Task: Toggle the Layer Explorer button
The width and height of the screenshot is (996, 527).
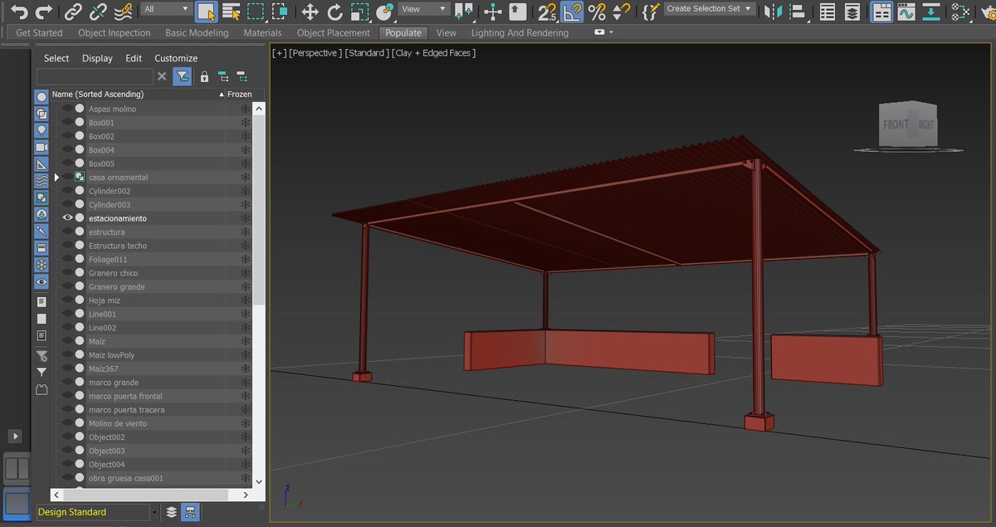Action: pos(852,12)
